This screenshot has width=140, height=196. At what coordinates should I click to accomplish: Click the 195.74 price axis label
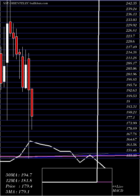(131, 85)
